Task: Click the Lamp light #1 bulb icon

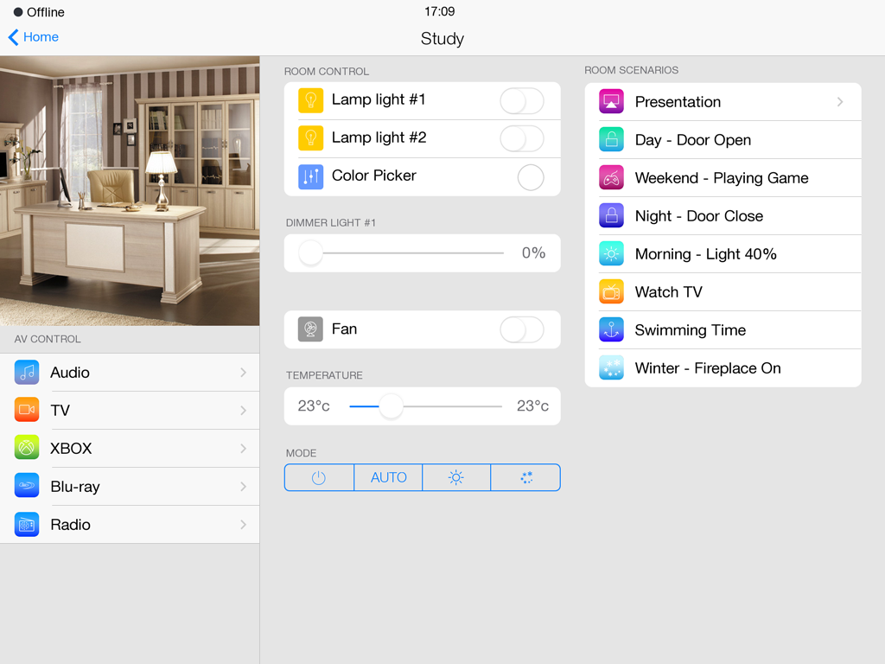Action: 310,100
